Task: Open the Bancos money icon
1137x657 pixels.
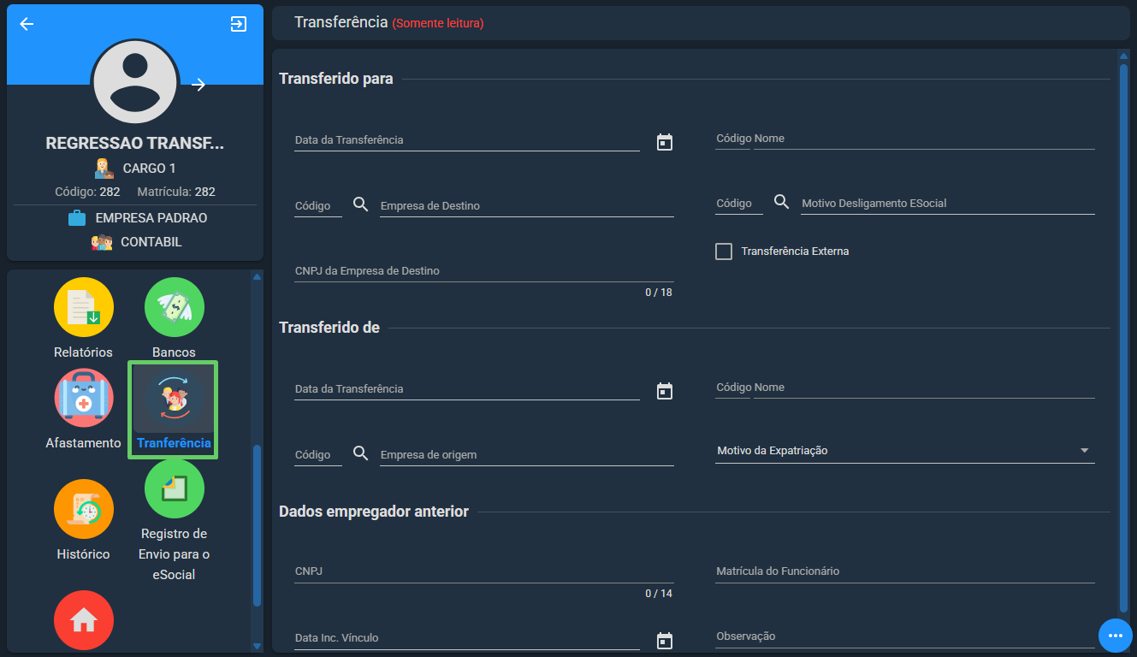Action: tap(175, 307)
